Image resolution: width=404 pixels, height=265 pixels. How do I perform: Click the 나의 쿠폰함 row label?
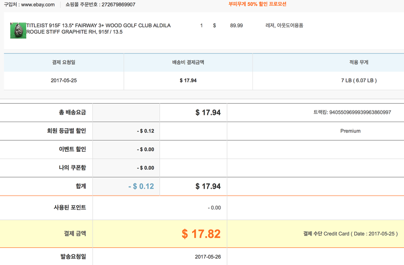click(x=72, y=168)
